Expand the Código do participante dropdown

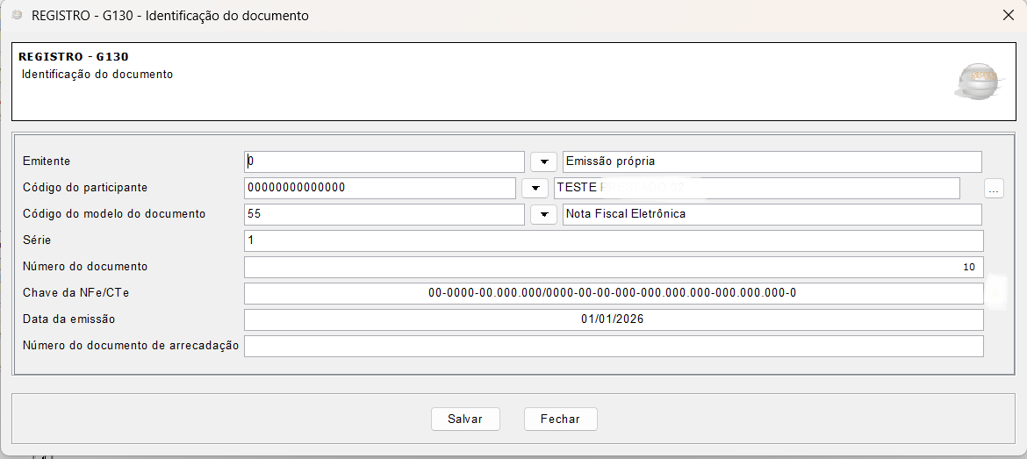coord(535,188)
